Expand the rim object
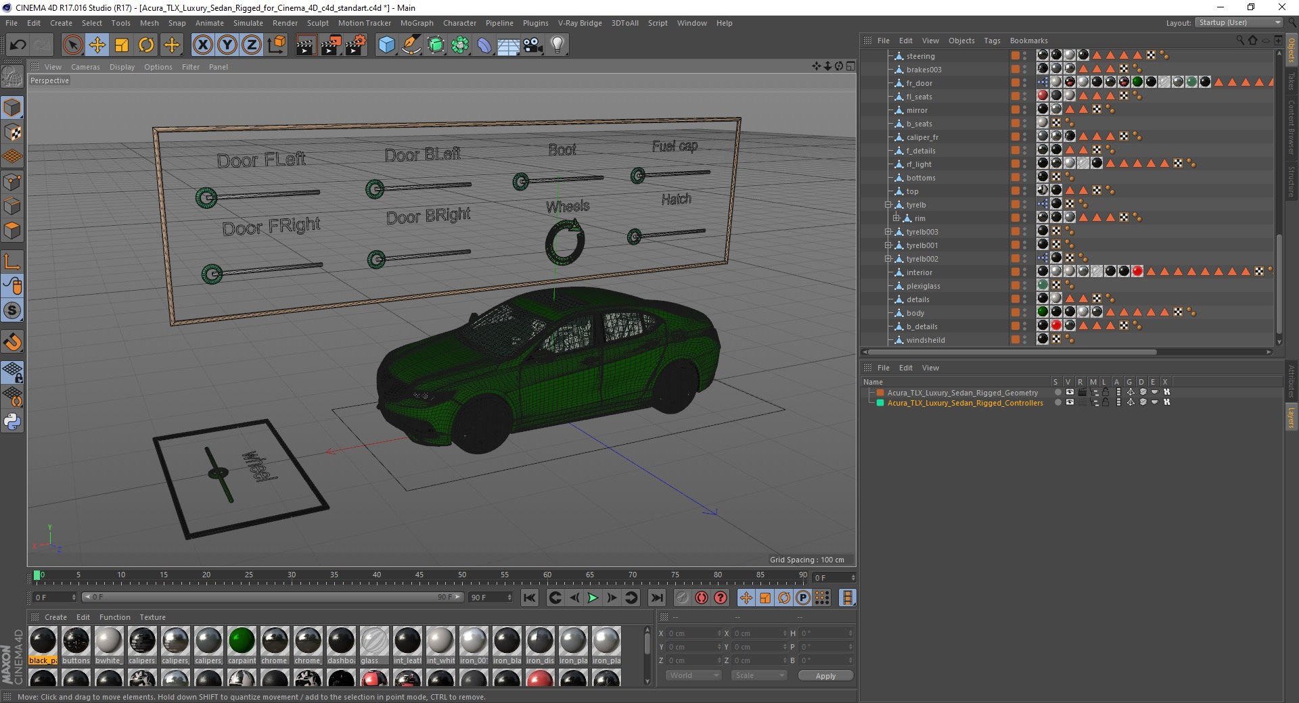The width and height of the screenshot is (1299, 703). [896, 218]
